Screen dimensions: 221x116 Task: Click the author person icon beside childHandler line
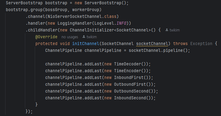(167, 30)
